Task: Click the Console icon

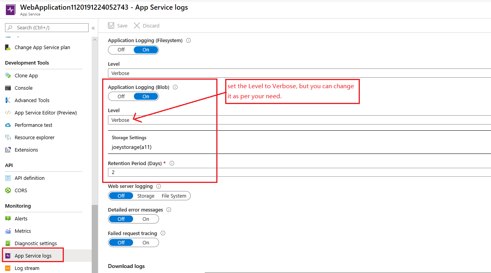Action: point(8,88)
